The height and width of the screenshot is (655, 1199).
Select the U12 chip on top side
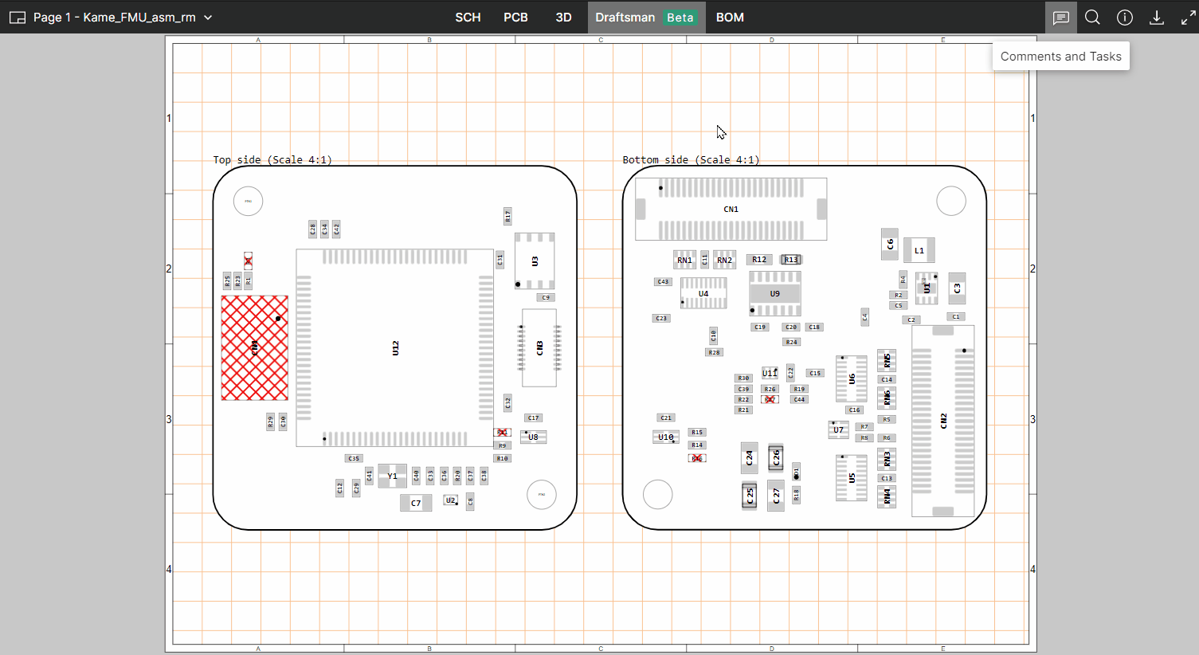(395, 347)
